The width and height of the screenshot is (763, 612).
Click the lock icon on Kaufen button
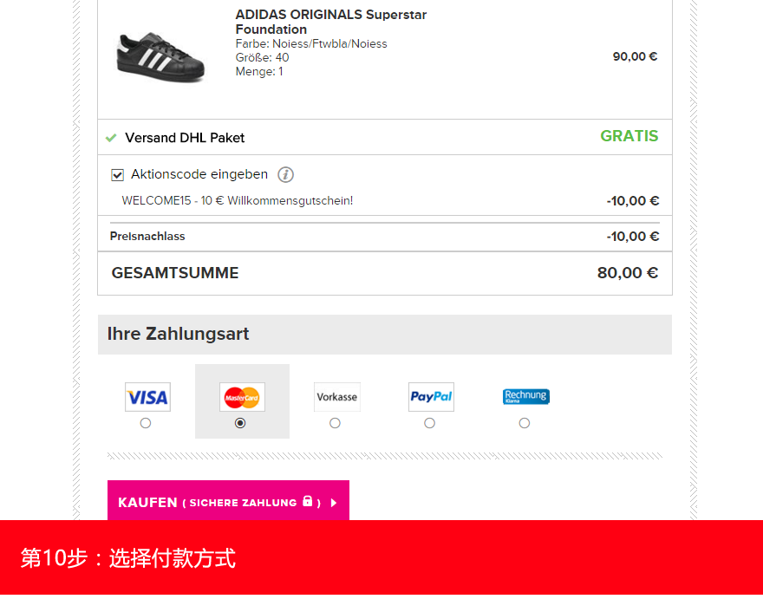308,501
